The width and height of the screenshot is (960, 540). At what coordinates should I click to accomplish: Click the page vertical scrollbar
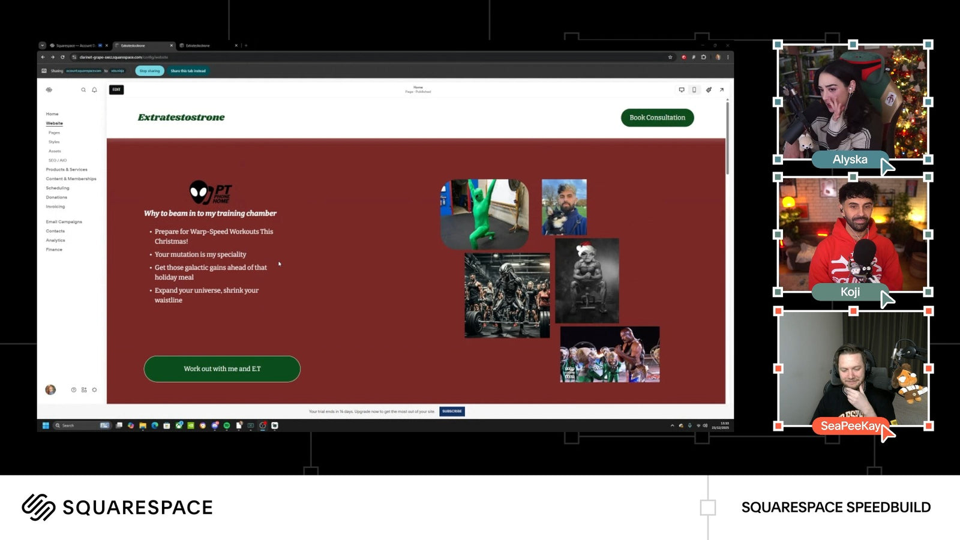click(x=728, y=138)
